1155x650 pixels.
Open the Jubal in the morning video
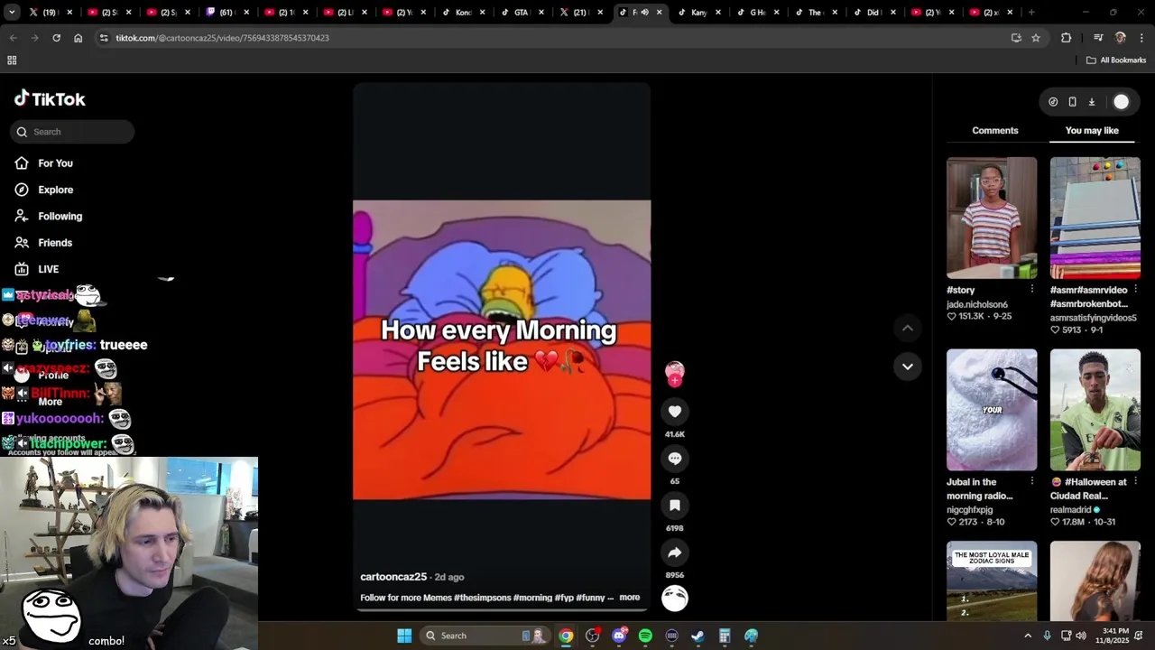(x=992, y=410)
